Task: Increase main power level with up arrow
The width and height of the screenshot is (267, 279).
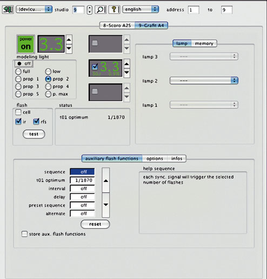Action: pyautogui.click(x=69, y=40)
